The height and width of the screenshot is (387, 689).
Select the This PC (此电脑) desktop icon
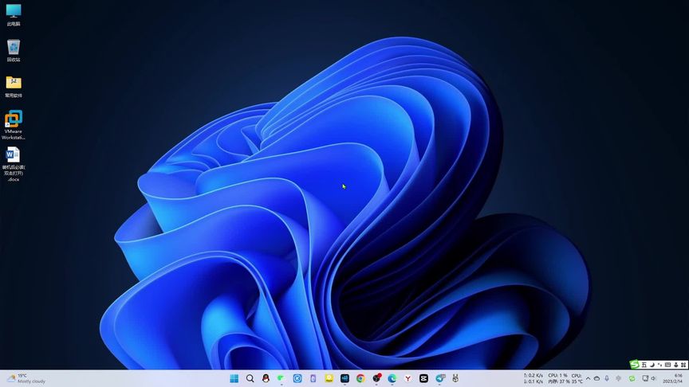pyautogui.click(x=14, y=14)
